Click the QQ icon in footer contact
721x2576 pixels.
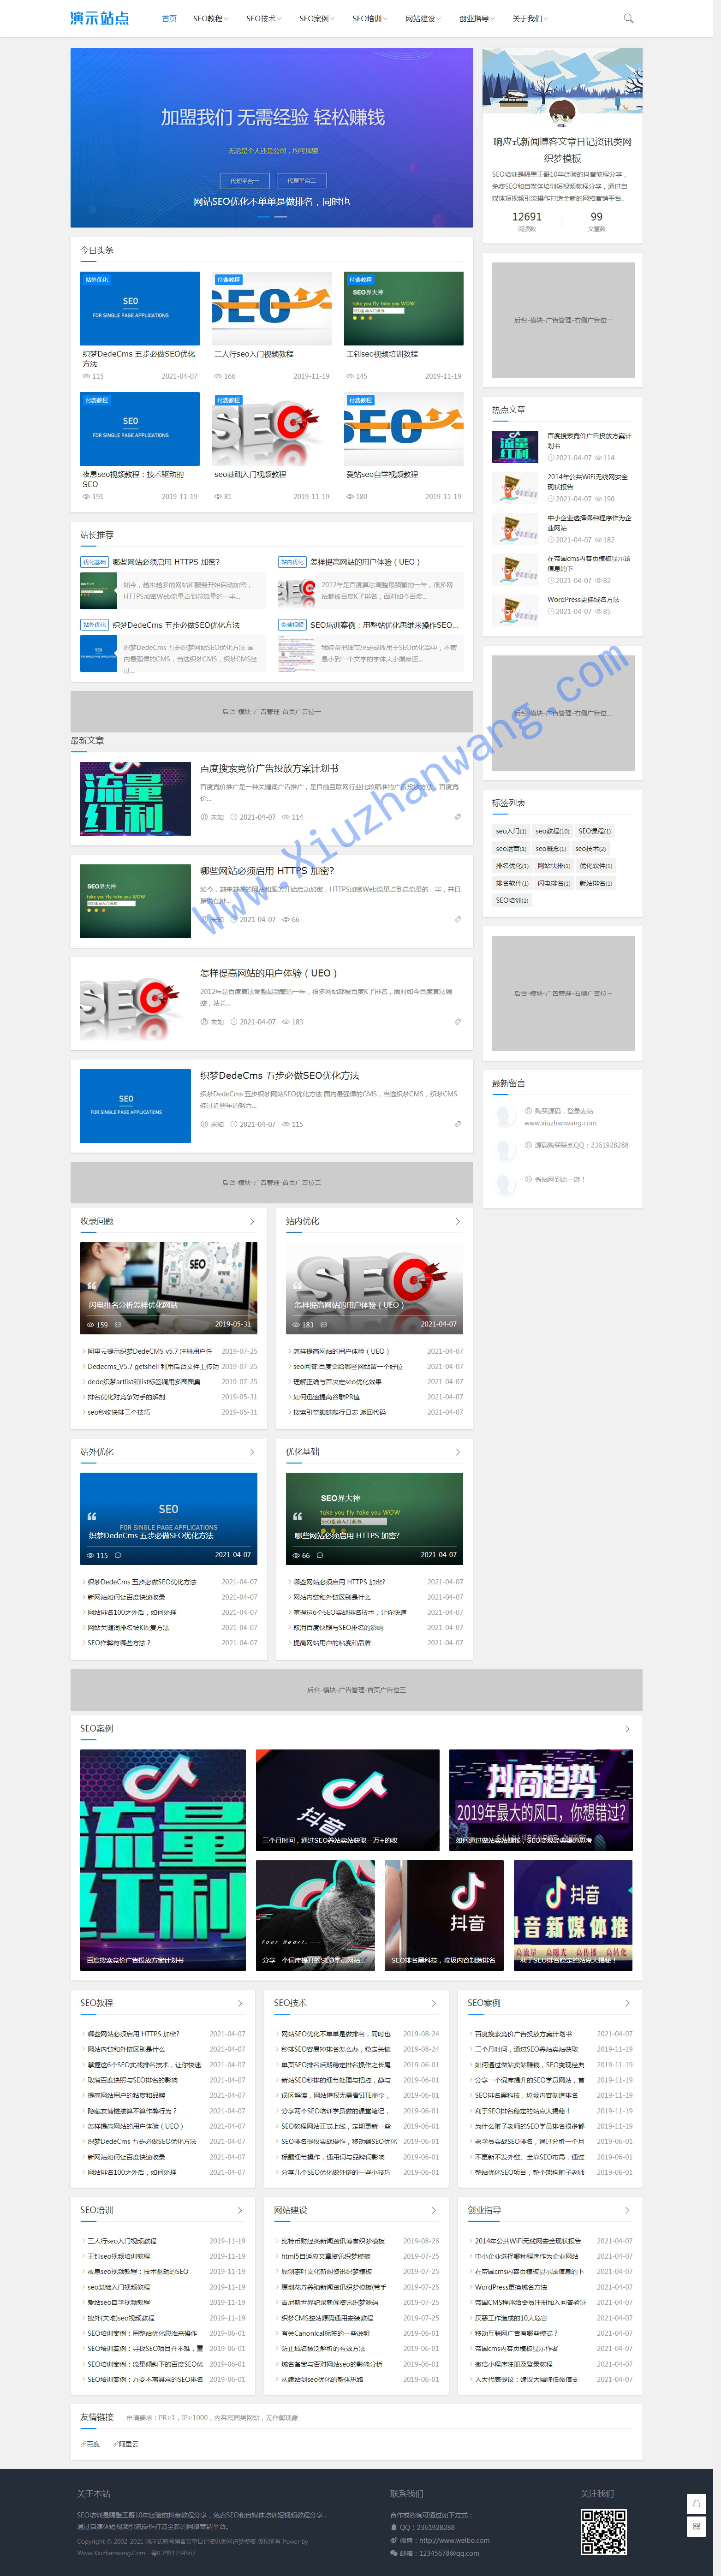(x=394, y=2527)
